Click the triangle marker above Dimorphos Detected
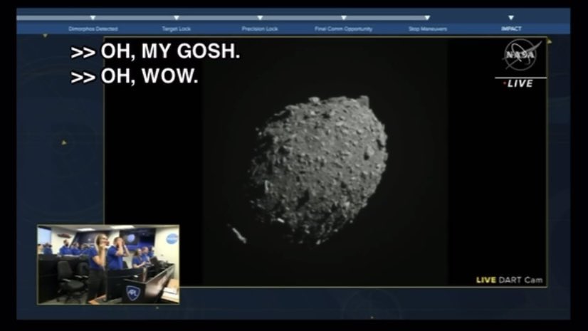This screenshot has height=331, width=588. pyautogui.click(x=93, y=18)
